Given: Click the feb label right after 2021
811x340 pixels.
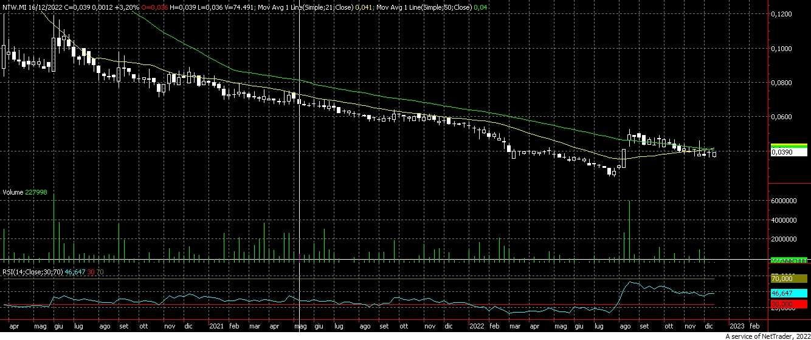Looking at the screenshot, I should pyautogui.click(x=234, y=326).
